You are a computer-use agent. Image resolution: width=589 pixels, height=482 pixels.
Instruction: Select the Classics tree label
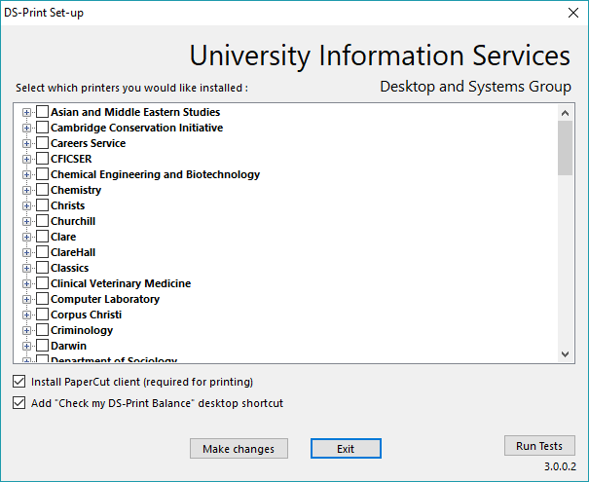(x=70, y=268)
